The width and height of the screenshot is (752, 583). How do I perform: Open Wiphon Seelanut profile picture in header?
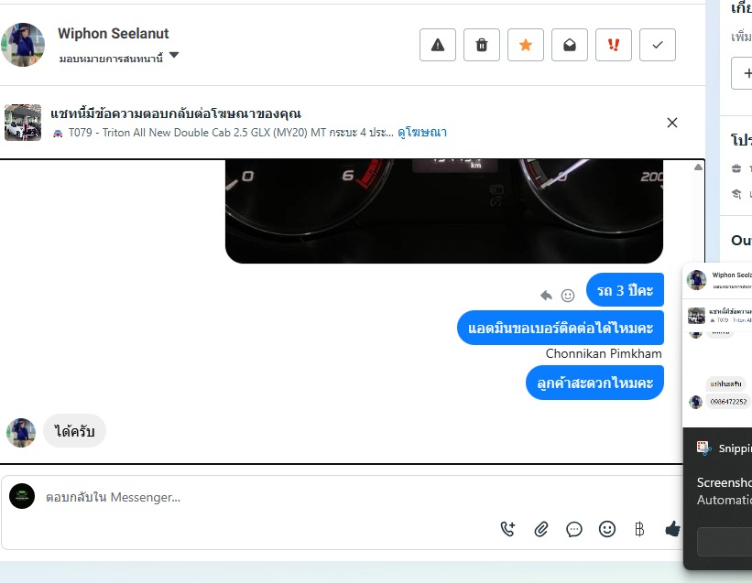tap(23, 45)
